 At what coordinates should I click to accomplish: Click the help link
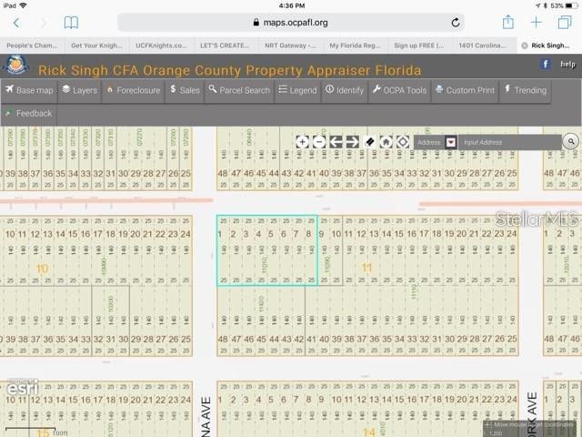tap(567, 65)
